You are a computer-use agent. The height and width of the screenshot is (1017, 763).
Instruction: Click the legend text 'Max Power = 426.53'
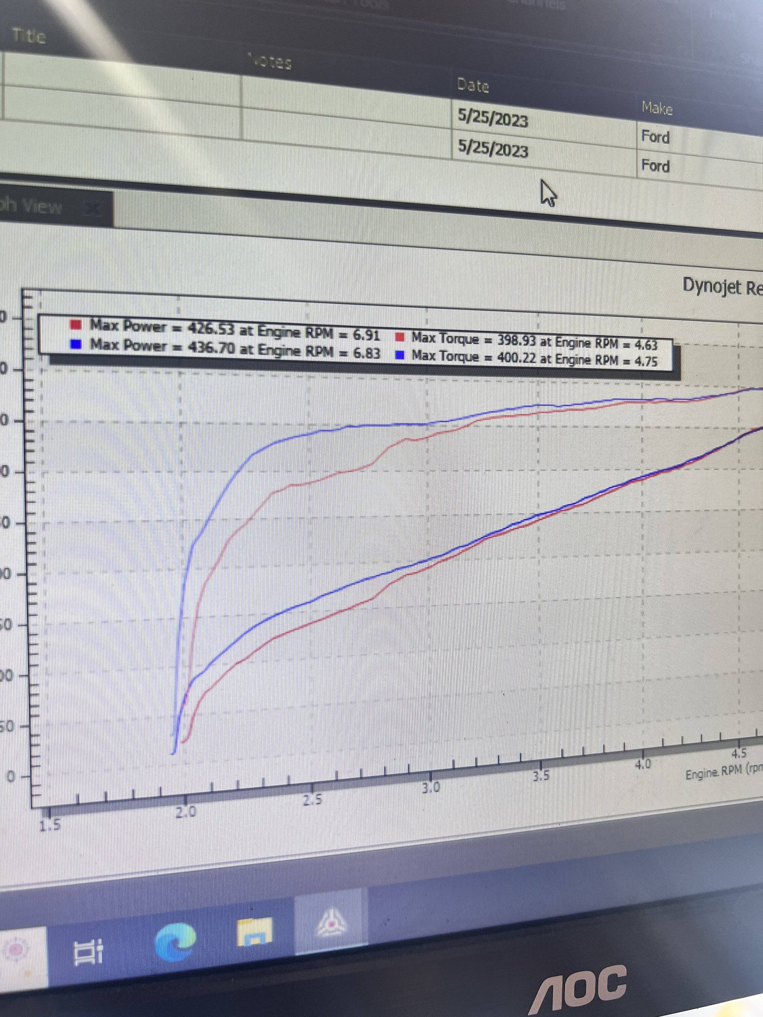point(163,327)
